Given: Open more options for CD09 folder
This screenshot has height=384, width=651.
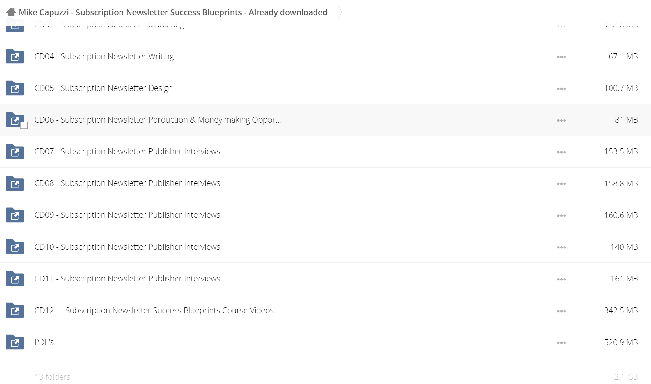Looking at the screenshot, I should 561,215.
